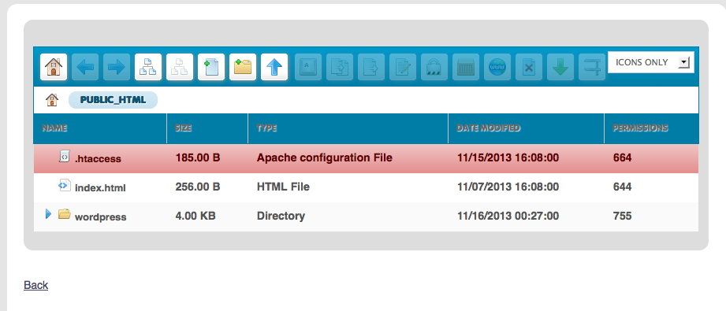Expand the wordpress directory arrow
This screenshot has width=726, height=311.
48,214
